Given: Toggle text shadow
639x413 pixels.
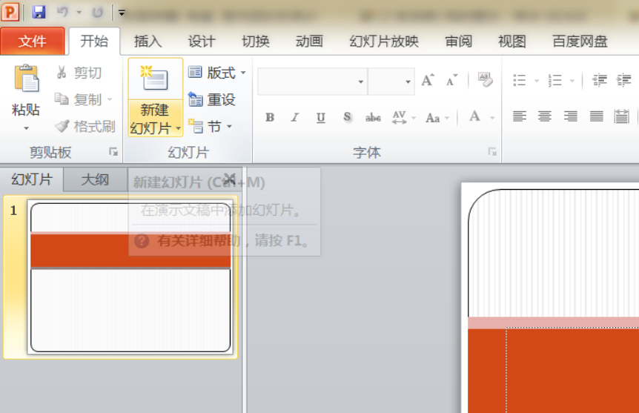Looking at the screenshot, I should click(347, 117).
